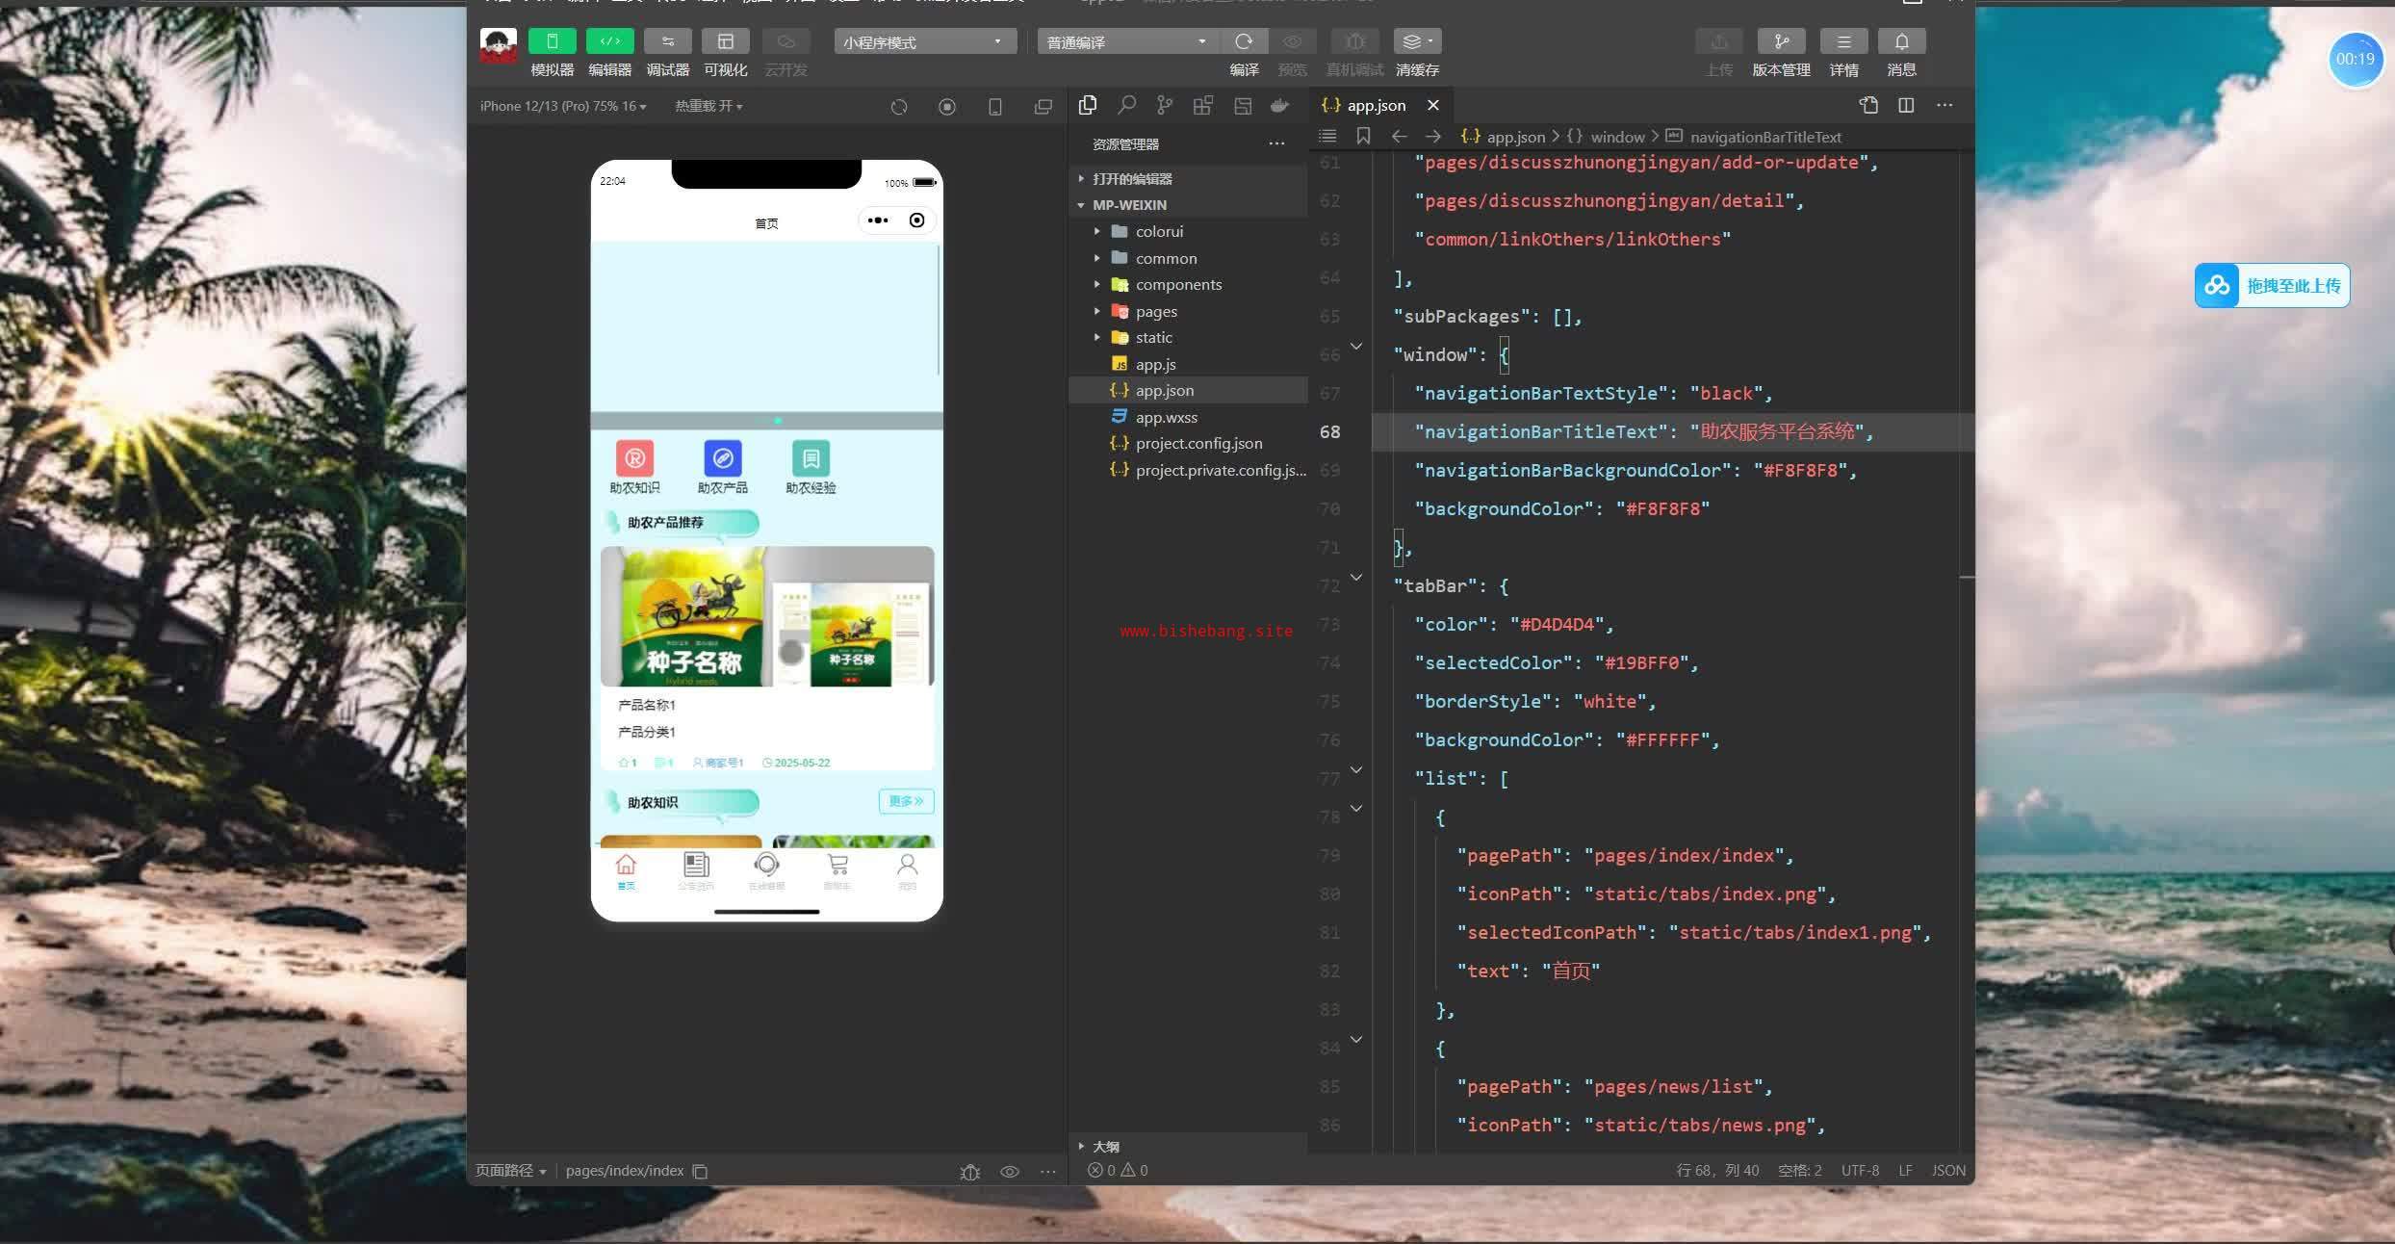Open version management
The height and width of the screenshot is (1244, 2395).
(1781, 41)
